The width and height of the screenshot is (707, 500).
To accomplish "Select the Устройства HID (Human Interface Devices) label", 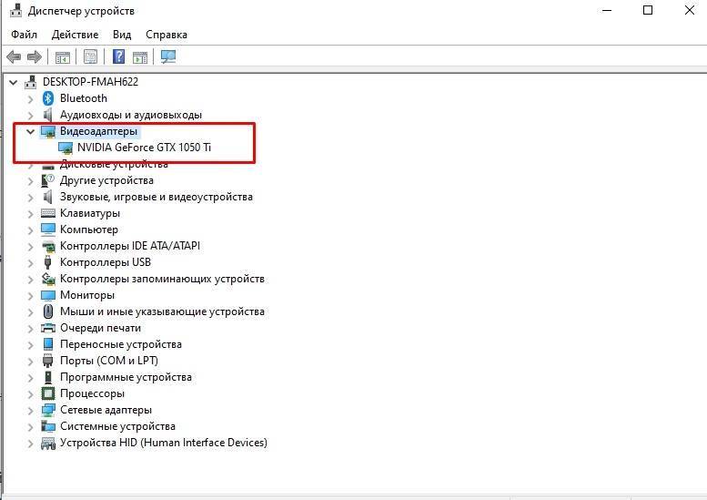I will pyautogui.click(x=164, y=443).
